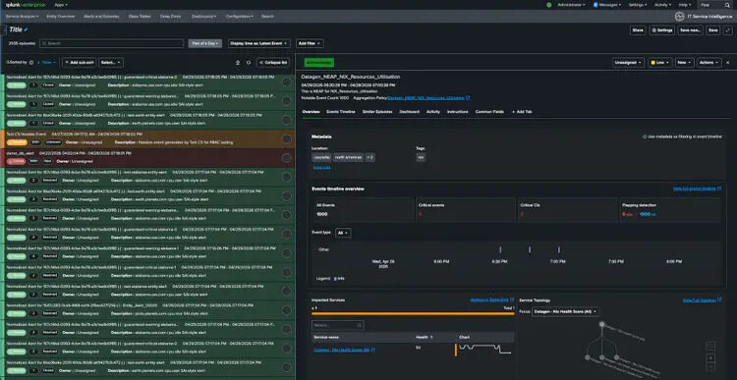This screenshot has width=737, height=380.
Task: Click the export icon above the episode list
Action: tap(238, 63)
